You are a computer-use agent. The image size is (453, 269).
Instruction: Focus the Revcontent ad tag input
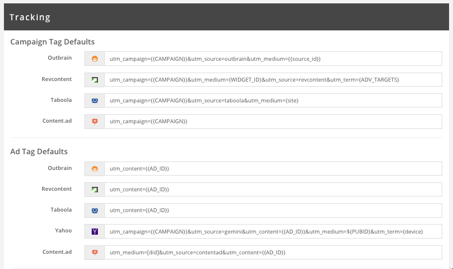click(273, 190)
